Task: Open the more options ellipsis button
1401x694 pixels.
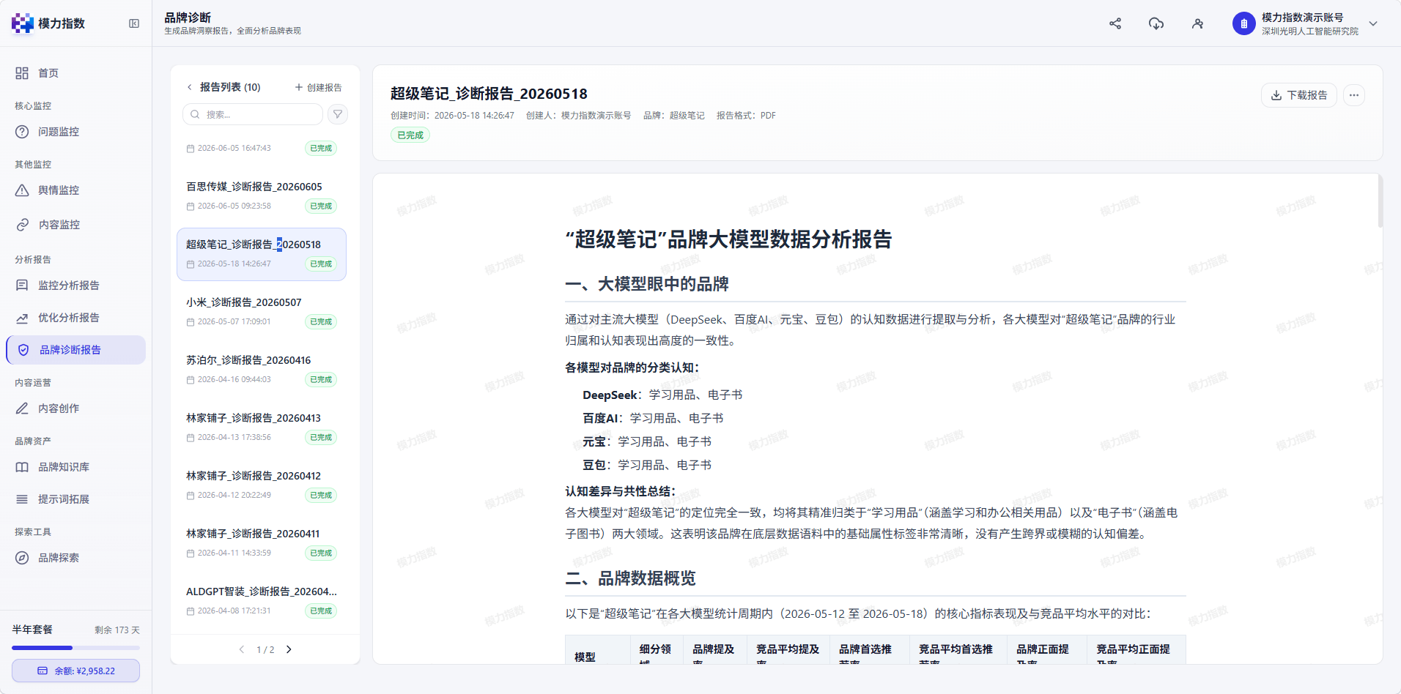Action: (1354, 95)
